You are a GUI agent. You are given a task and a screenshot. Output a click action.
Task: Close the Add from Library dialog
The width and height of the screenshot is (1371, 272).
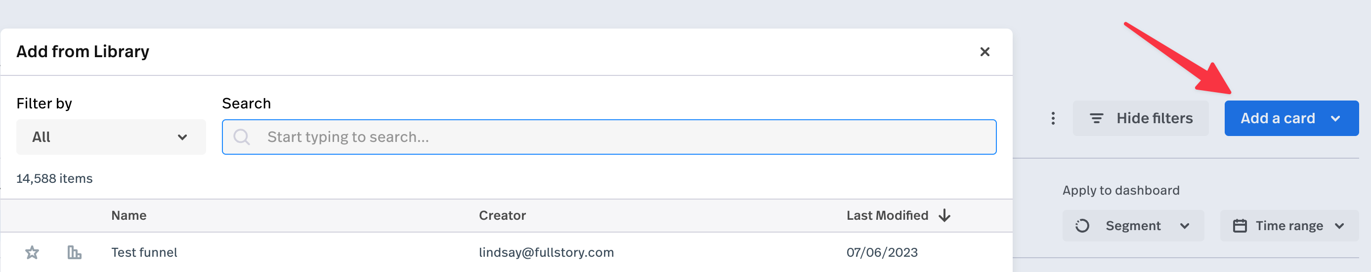point(985,52)
